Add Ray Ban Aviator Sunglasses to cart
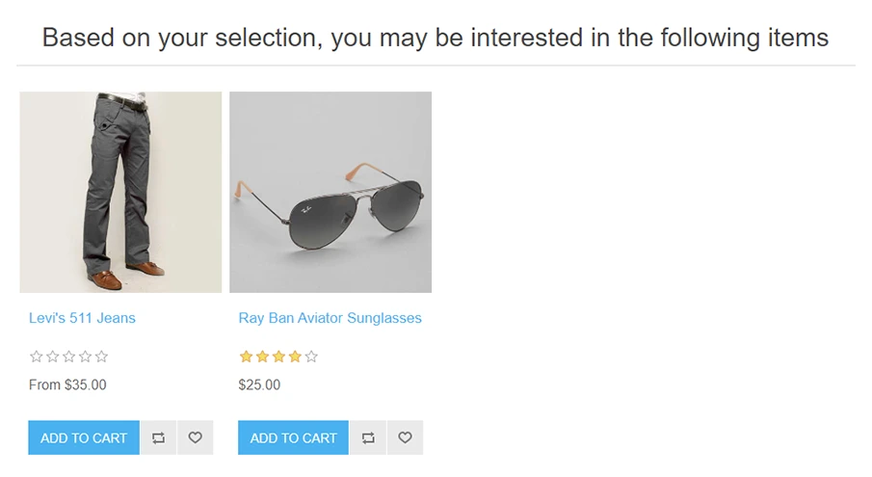The image size is (872, 477). 293,437
